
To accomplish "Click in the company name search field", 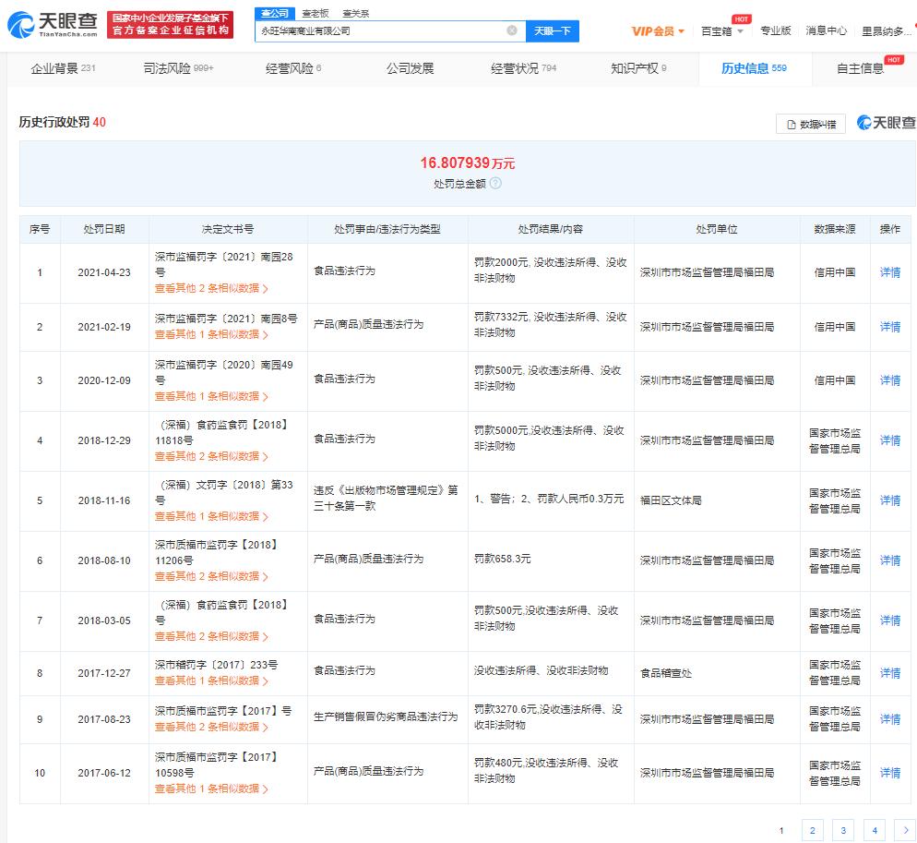I will (378, 30).
